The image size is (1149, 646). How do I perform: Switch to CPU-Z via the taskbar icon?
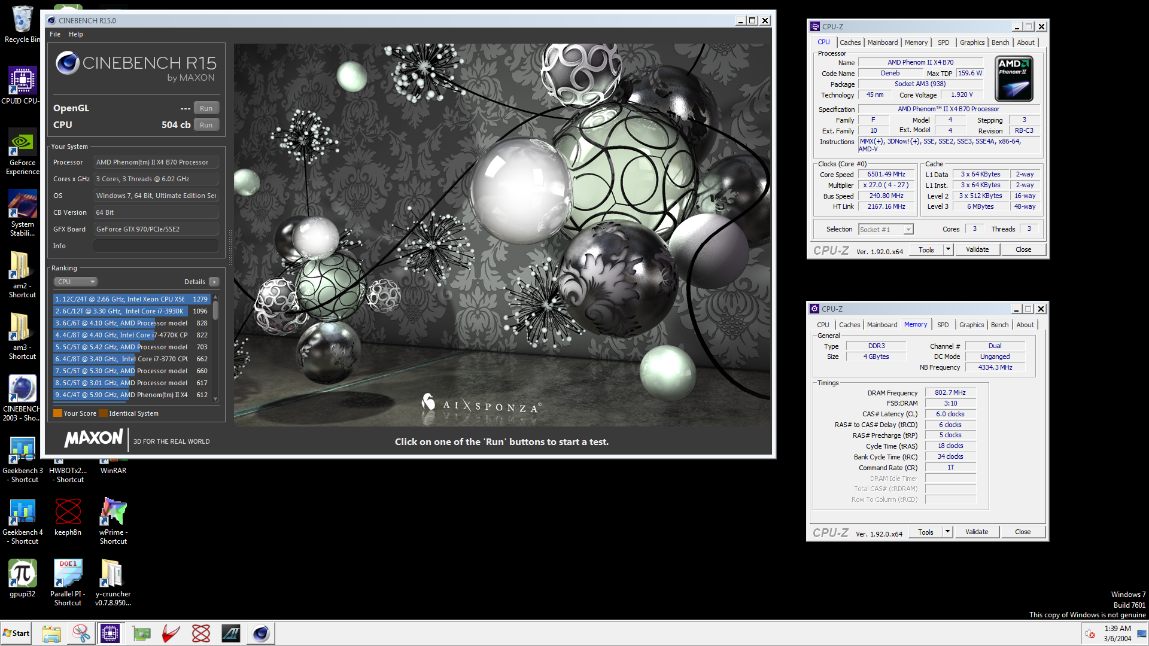(x=110, y=633)
